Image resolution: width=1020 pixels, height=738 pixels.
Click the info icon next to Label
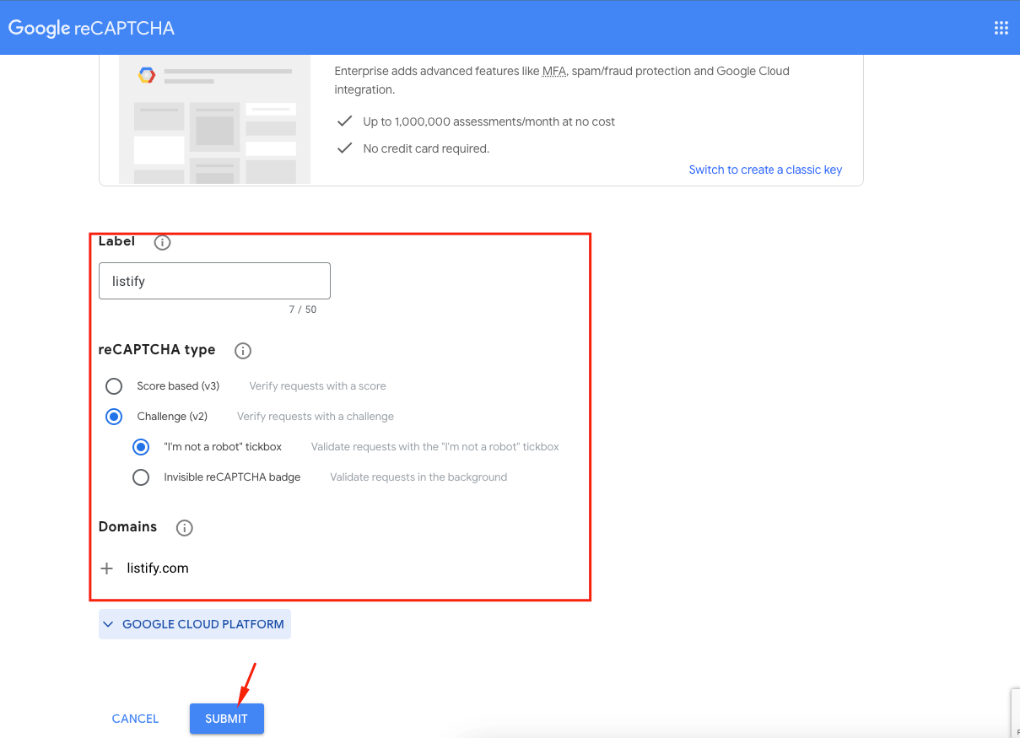click(162, 242)
